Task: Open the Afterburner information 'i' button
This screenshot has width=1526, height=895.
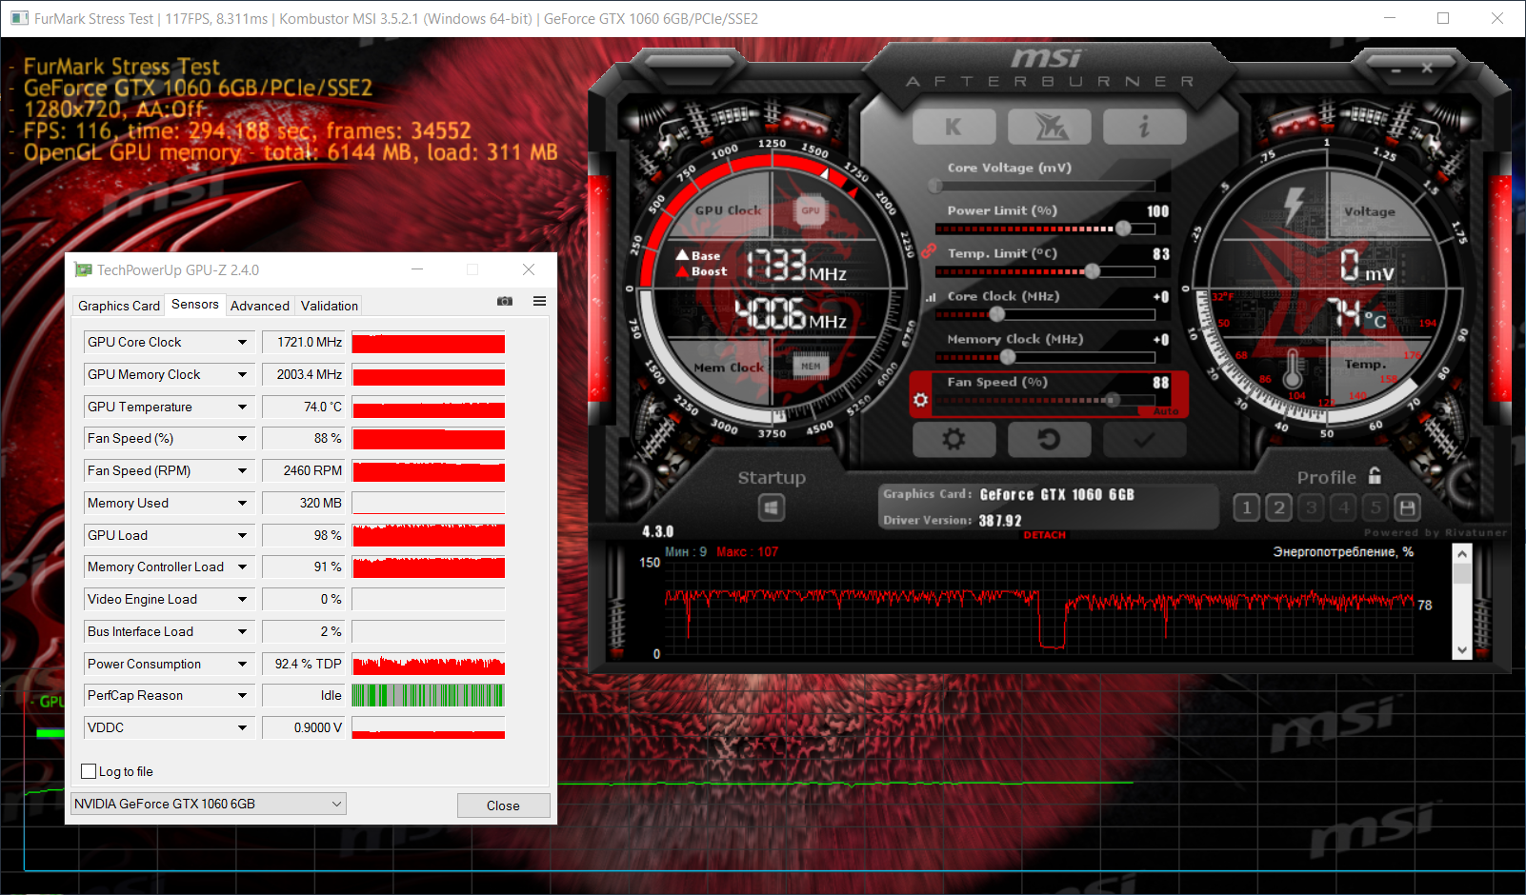Action: coord(1144,127)
